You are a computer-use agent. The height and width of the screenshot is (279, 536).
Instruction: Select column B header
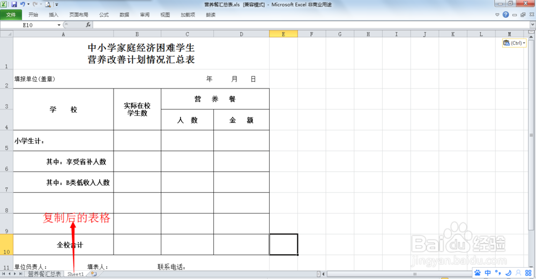137,34
